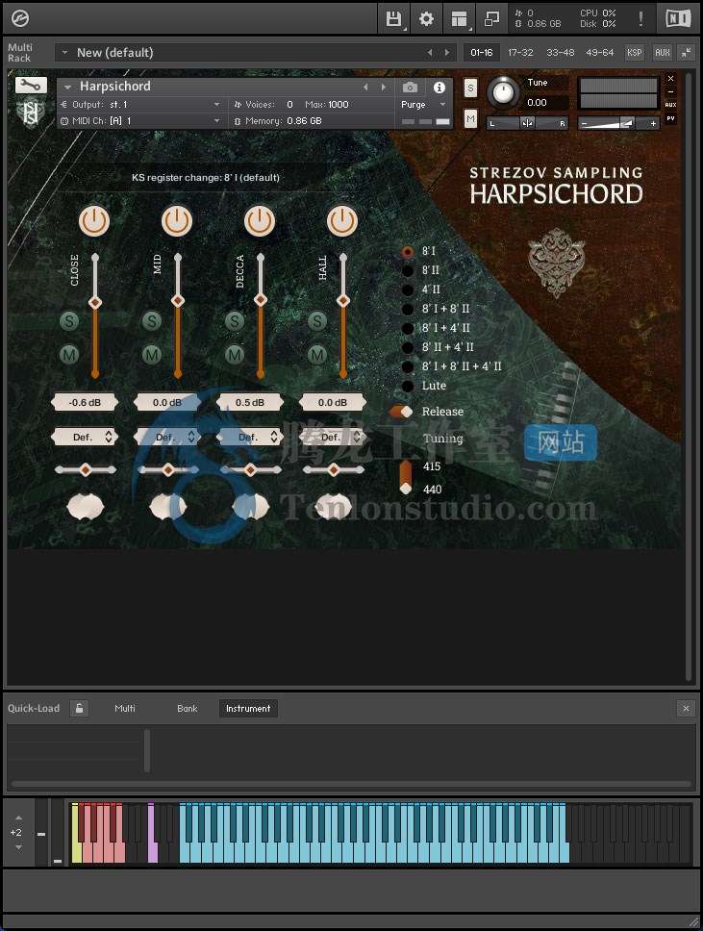703x931 pixels.
Task: Switch to rack page 01-16
Action: (482, 53)
